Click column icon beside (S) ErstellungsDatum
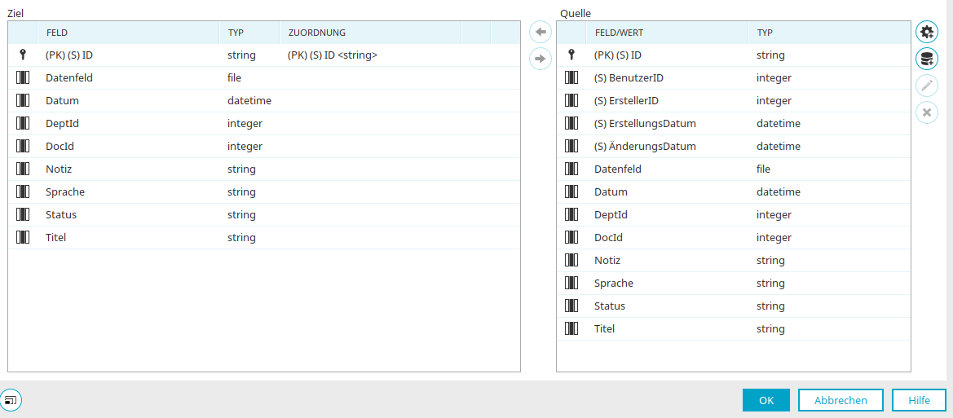This screenshot has width=953, height=418. [x=571, y=123]
